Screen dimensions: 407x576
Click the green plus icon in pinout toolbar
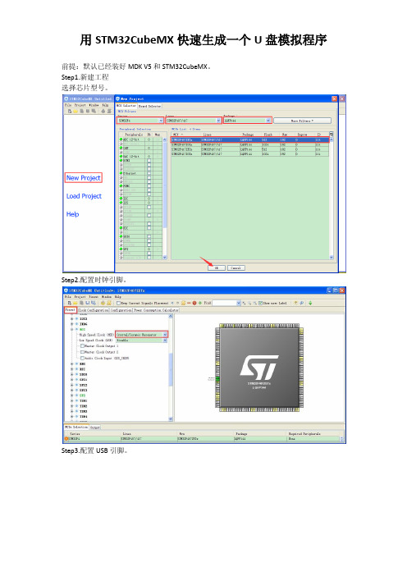coord(200,303)
